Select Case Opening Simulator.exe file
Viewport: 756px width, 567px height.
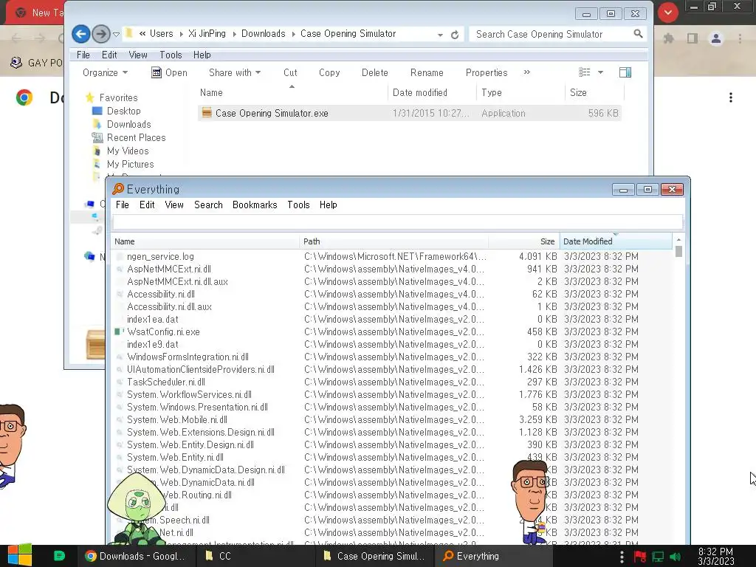point(409,113)
